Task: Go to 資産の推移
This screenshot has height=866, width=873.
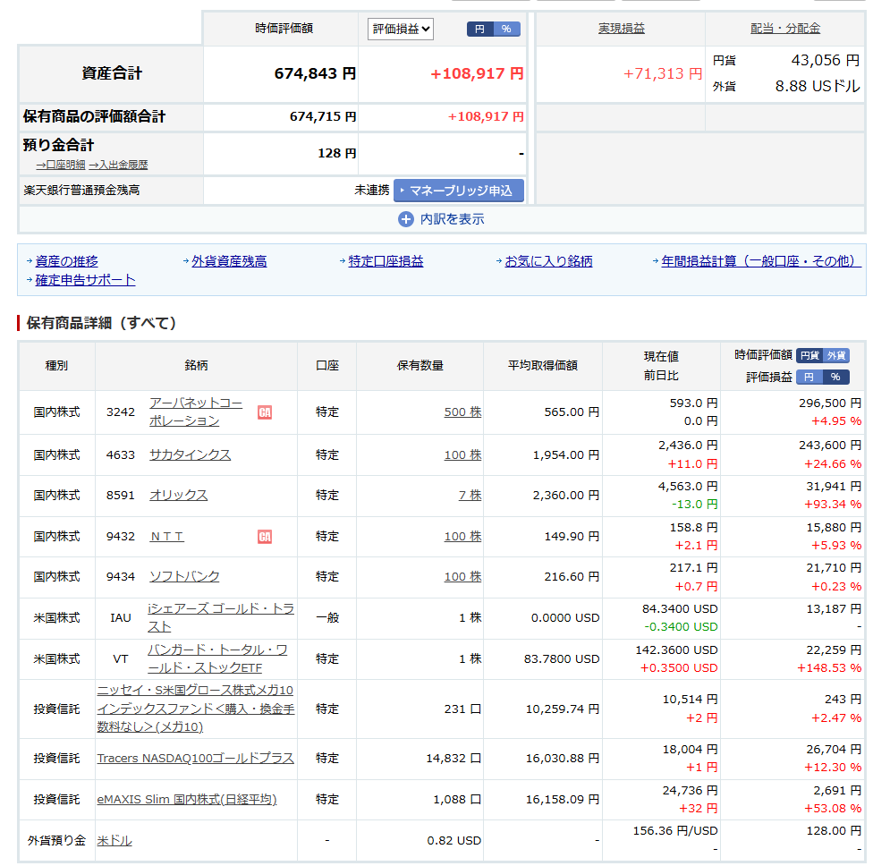Action: pyautogui.click(x=67, y=261)
